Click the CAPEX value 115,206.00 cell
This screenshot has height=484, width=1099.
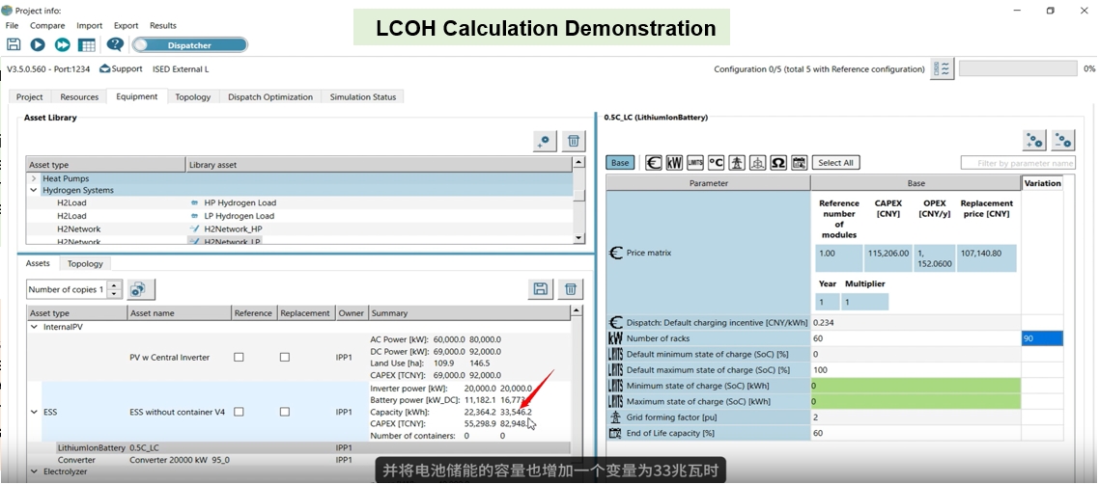888,258
